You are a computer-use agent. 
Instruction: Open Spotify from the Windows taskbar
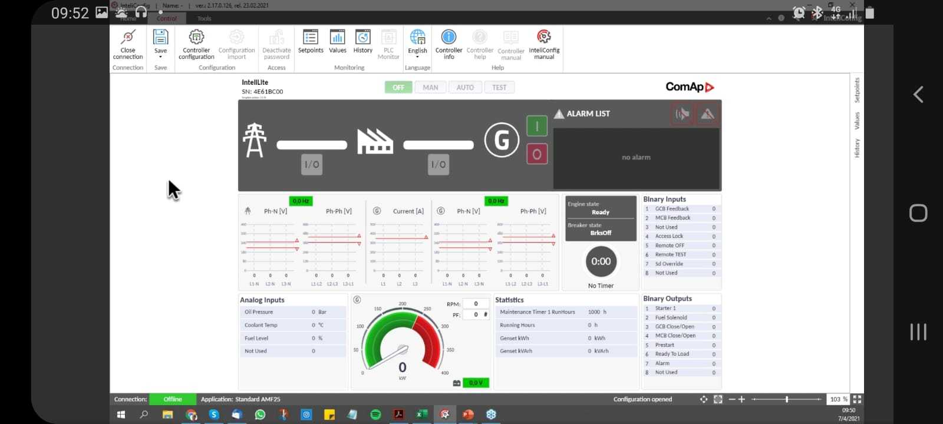pyautogui.click(x=375, y=415)
